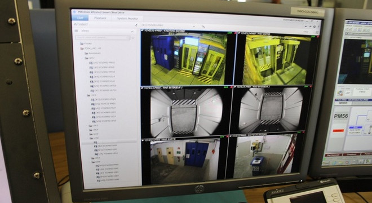Click the MODE label on the right monitor

point(343,103)
